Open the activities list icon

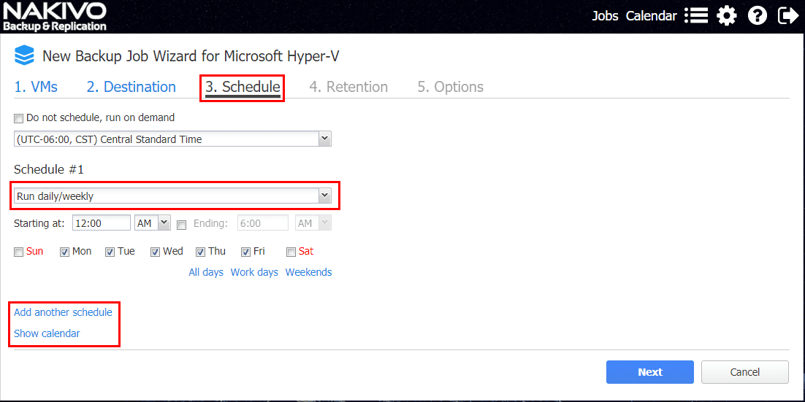(x=696, y=15)
